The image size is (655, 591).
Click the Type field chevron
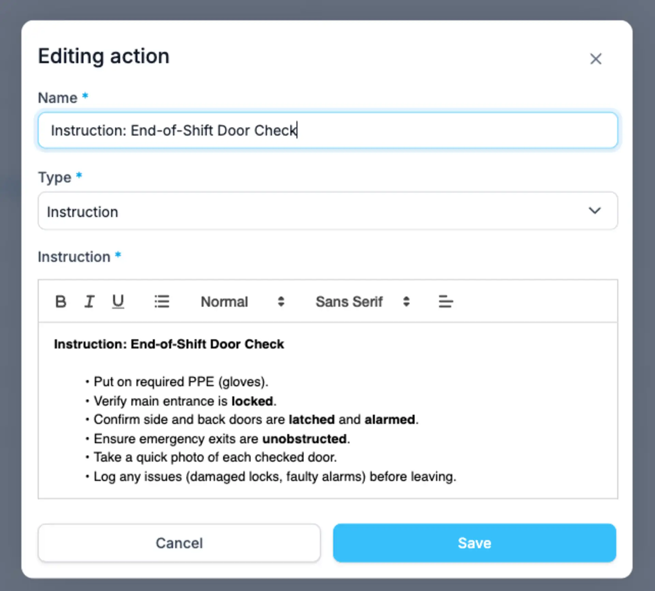tap(595, 211)
